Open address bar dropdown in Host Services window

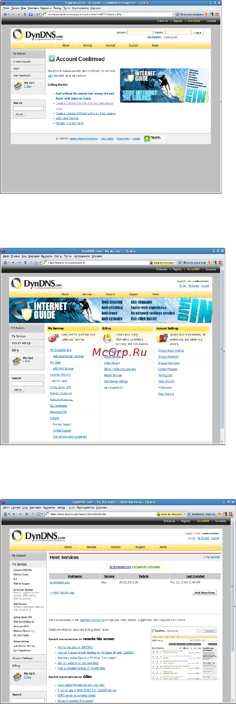185,514
